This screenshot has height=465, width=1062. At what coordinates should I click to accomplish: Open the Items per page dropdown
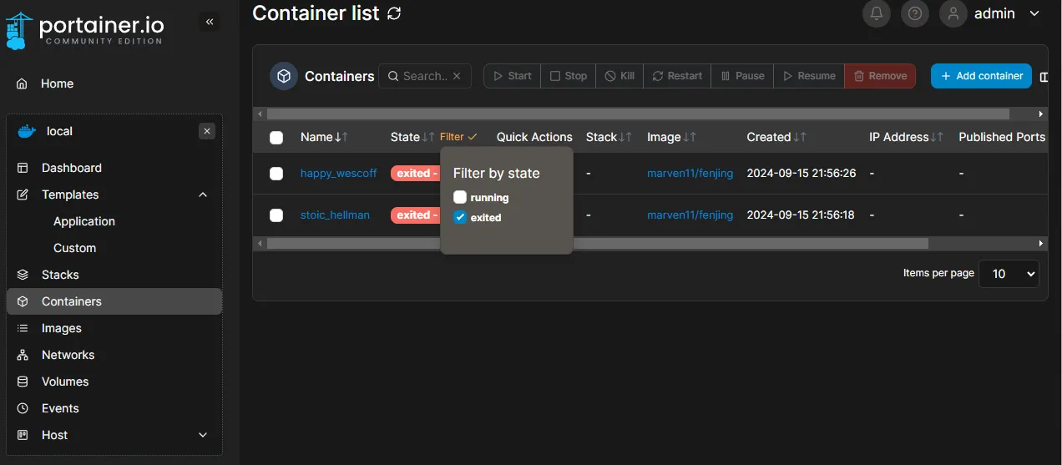[x=1009, y=274]
